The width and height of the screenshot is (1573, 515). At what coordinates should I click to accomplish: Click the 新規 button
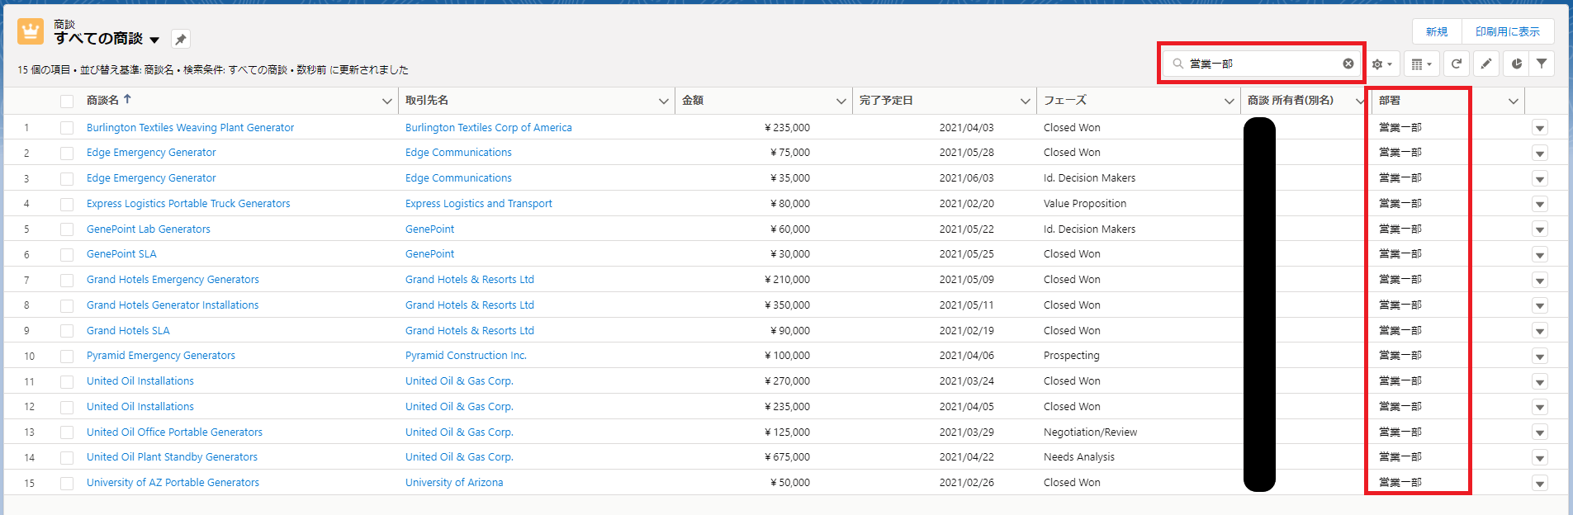tap(1437, 31)
